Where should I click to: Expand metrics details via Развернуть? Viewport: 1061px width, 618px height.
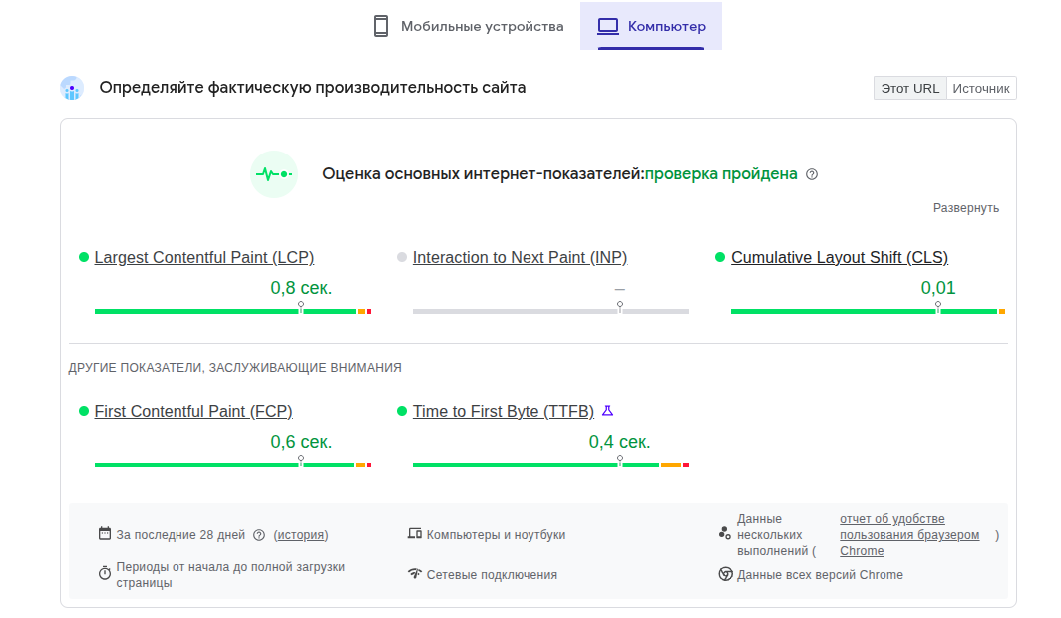(x=965, y=208)
